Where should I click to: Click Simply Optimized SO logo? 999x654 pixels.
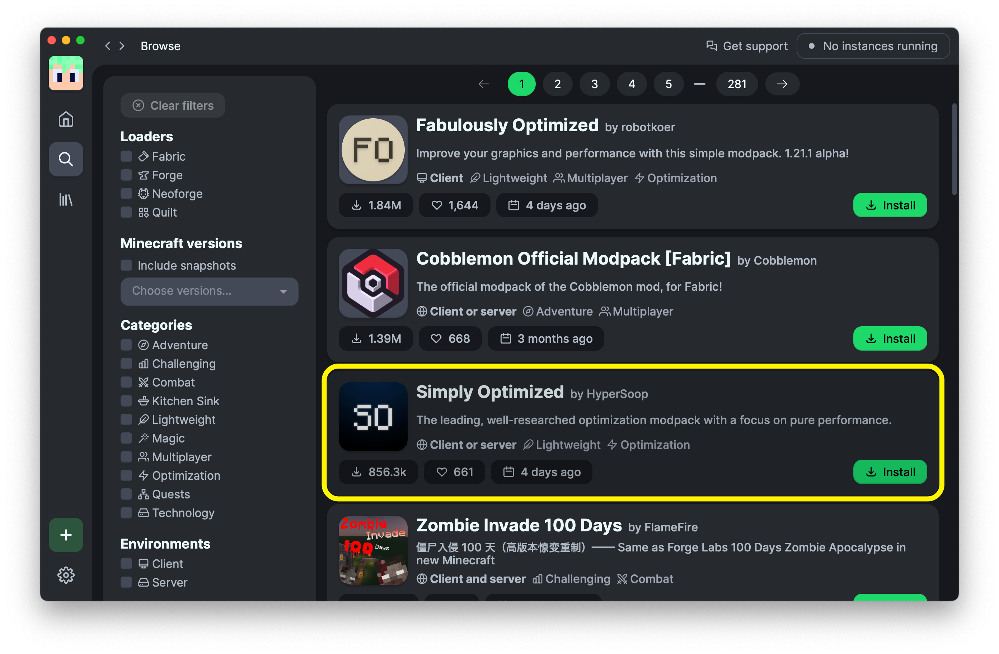tap(373, 417)
